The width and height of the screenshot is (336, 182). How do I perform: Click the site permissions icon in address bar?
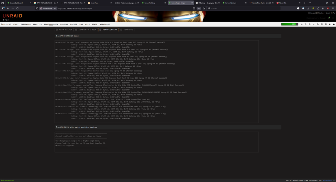click(55, 8)
